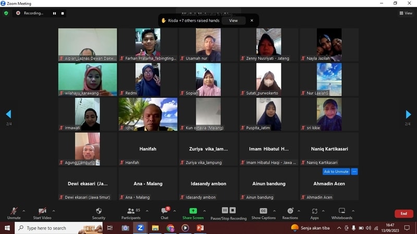Select wilahayu_karawang video tile

pyautogui.click(x=88, y=80)
